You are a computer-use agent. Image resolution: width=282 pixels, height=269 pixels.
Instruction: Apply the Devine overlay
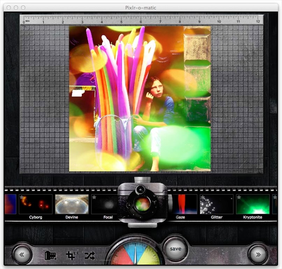click(72, 204)
